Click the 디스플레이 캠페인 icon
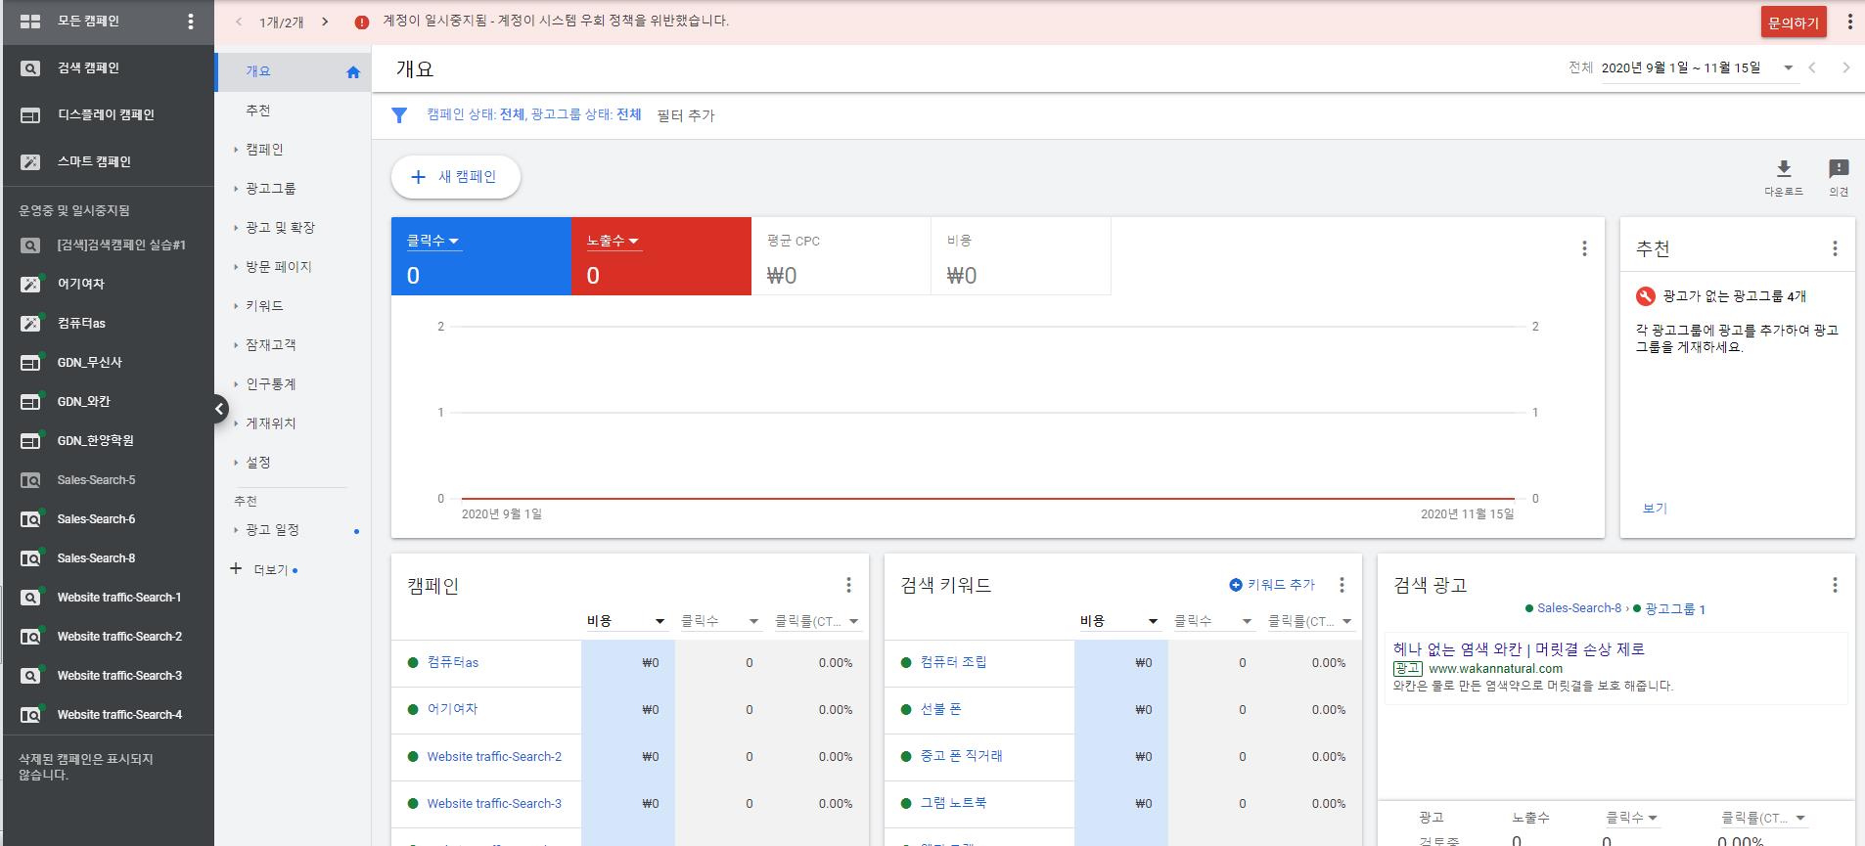 [x=30, y=115]
